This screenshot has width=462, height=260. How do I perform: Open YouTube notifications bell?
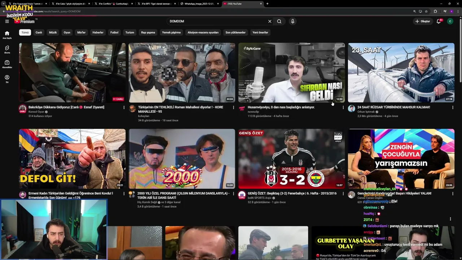click(x=439, y=21)
